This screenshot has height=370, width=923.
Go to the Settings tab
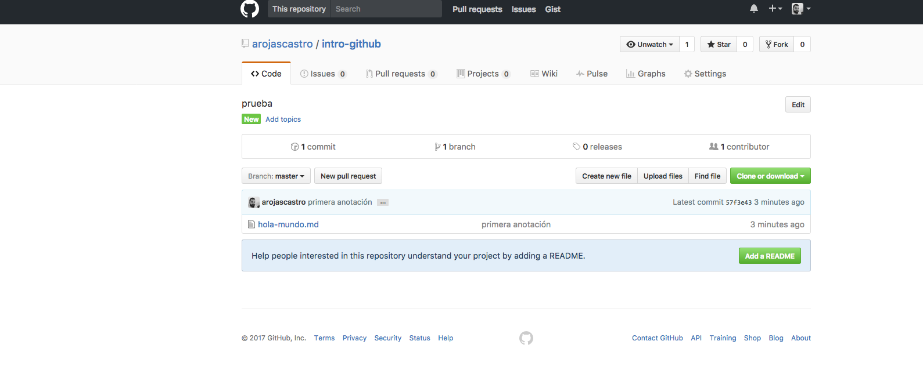click(705, 74)
